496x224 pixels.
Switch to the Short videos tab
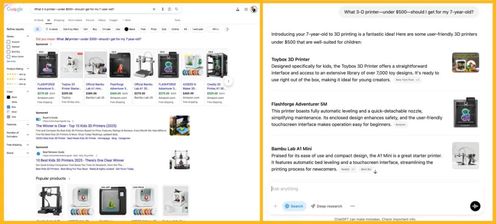pos(75,20)
